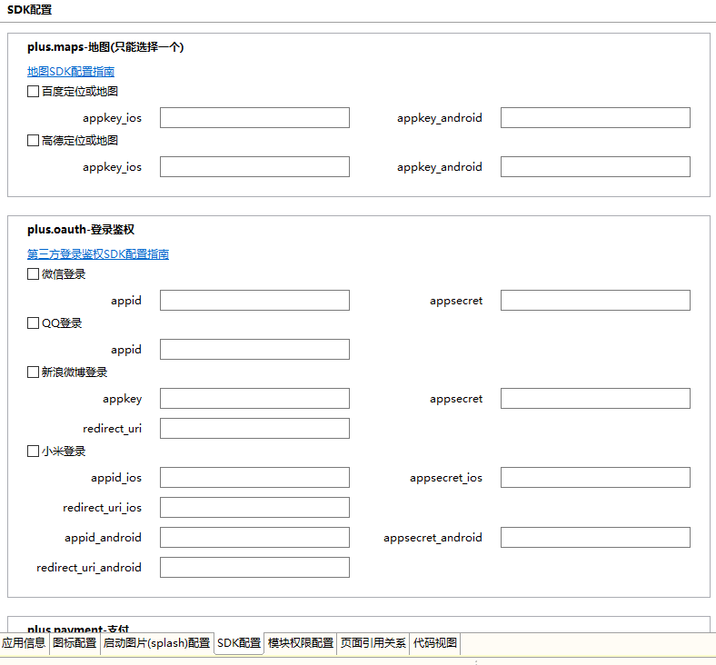716x665 pixels.
Task: Toggle 小米登录 checkbox
Action: coord(33,451)
